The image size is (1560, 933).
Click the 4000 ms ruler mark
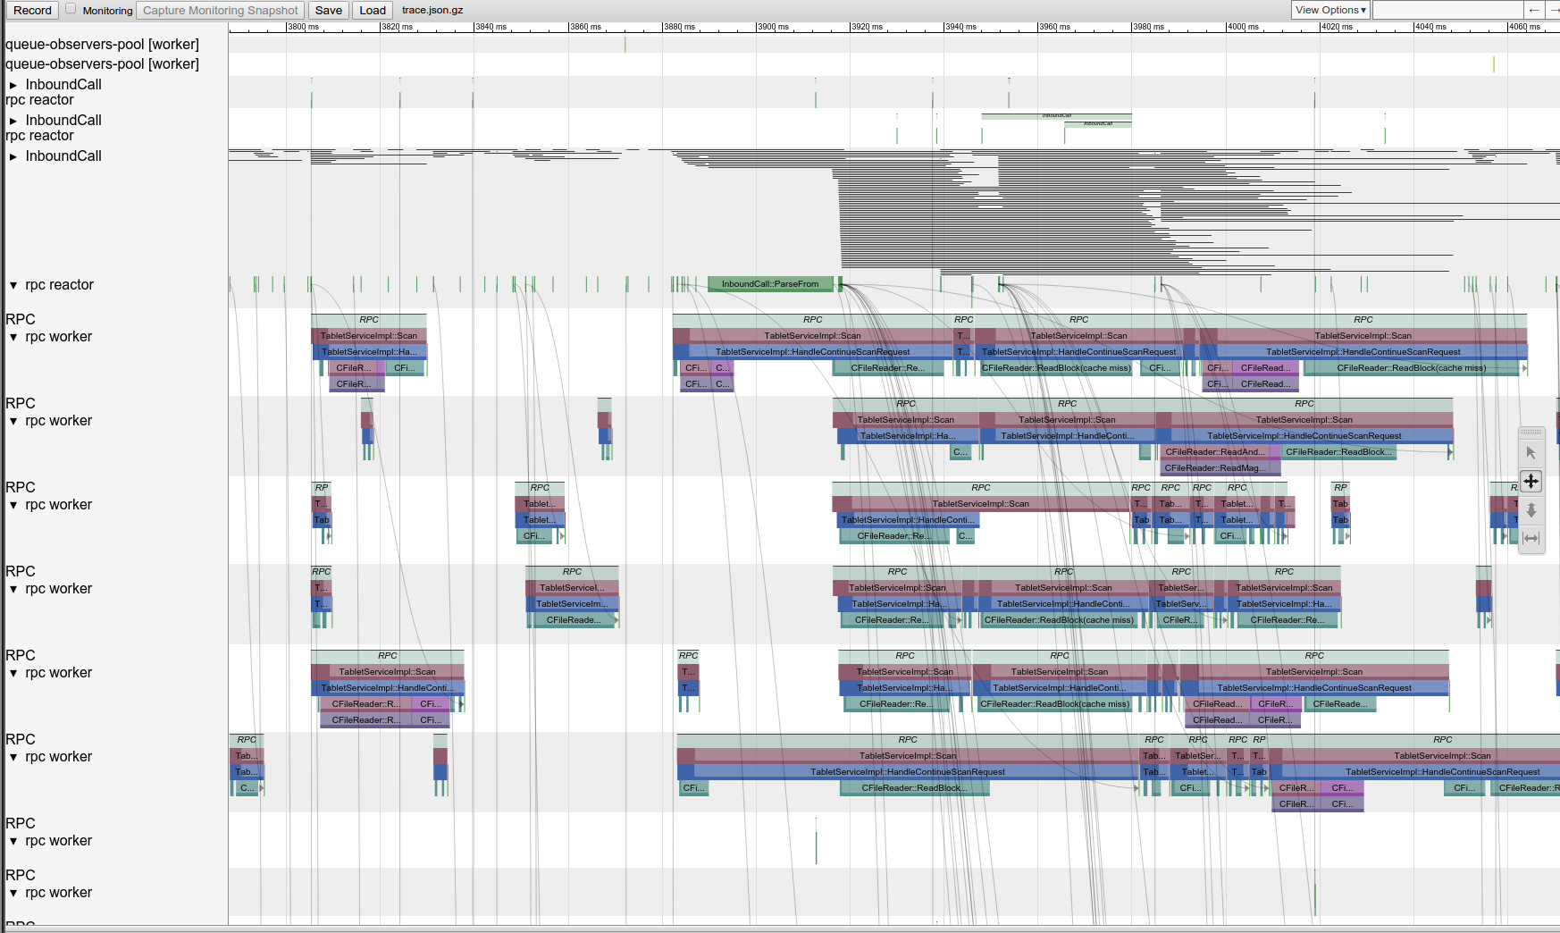pyautogui.click(x=1243, y=27)
